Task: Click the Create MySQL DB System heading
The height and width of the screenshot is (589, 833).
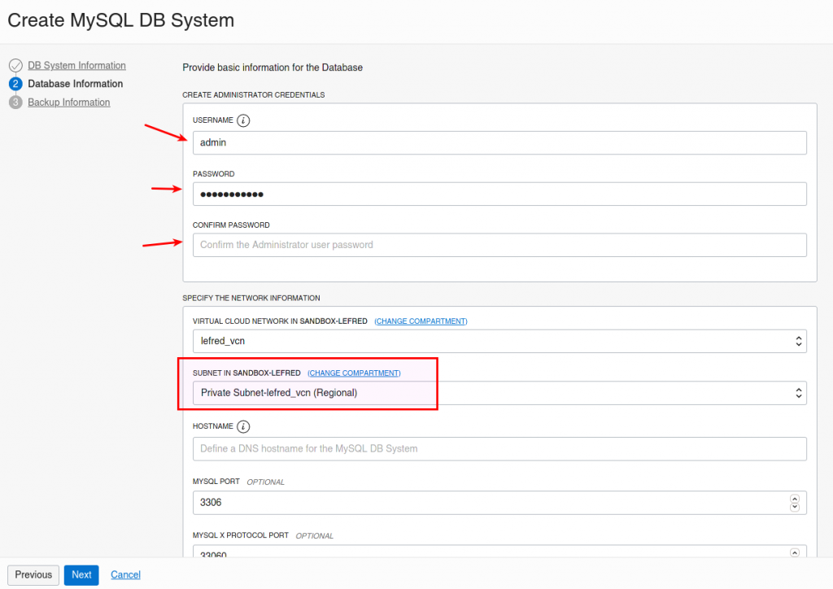Action: click(x=121, y=20)
